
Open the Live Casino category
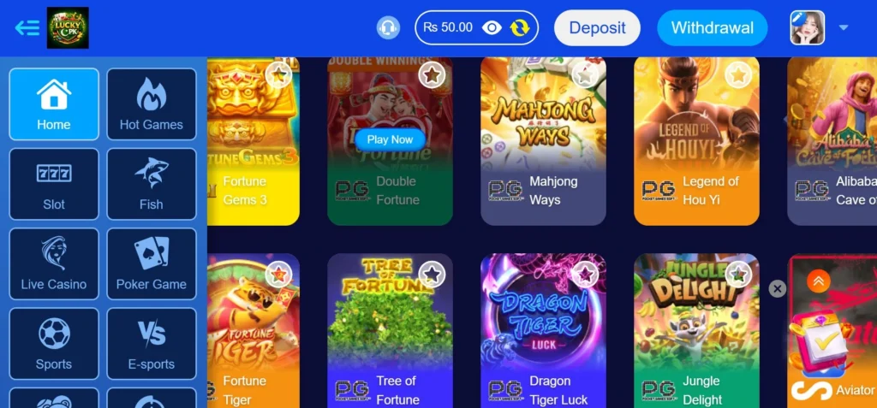click(x=54, y=263)
